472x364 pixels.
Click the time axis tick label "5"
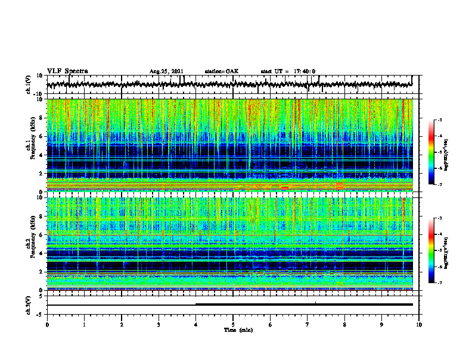[x=233, y=325]
